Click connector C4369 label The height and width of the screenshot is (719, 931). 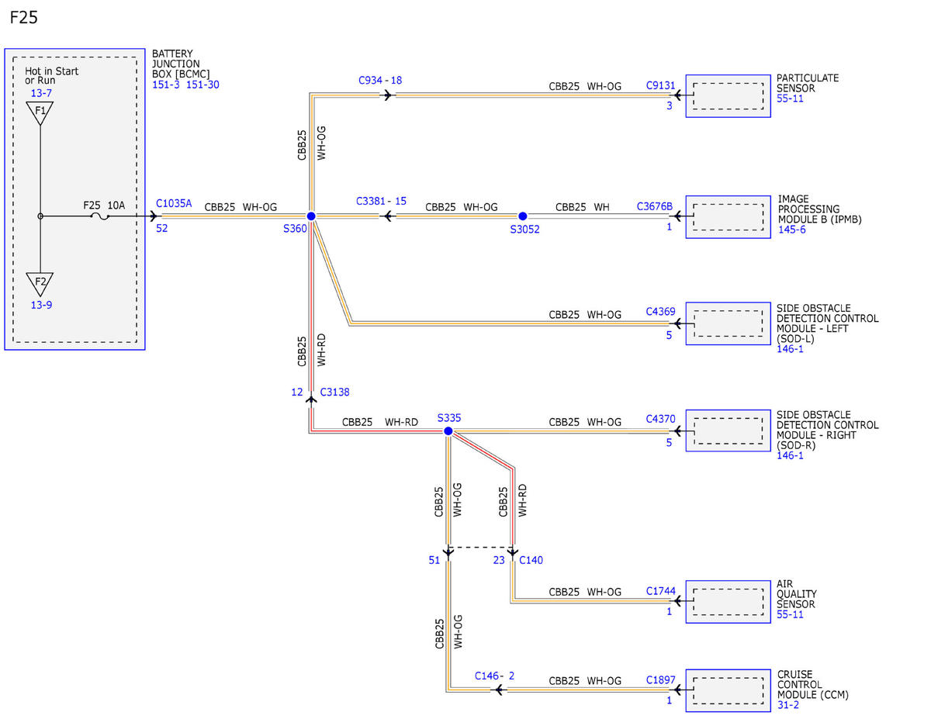(660, 312)
